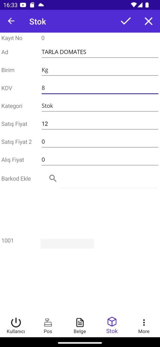The width and height of the screenshot is (160, 347).
Task: Open the Kullanıcı power icon tab
Action: 16,326
